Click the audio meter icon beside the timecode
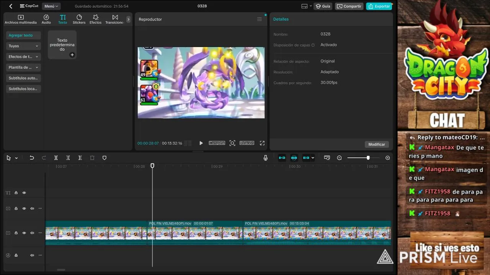This screenshot has width=490, height=275. [x=188, y=143]
